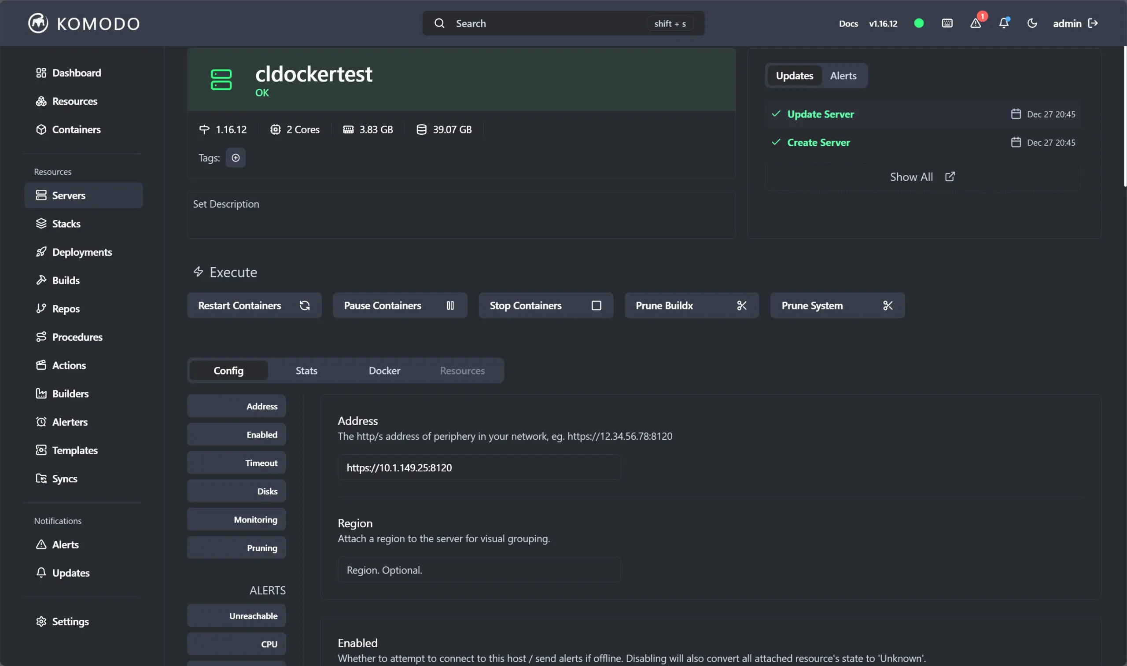Switch to the Docker tab
This screenshot has height=666, width=1127.
pyautogui.click(x=384, y=371)
